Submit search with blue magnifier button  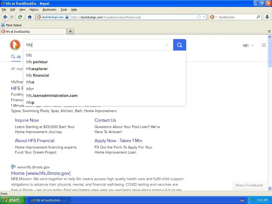180,45
